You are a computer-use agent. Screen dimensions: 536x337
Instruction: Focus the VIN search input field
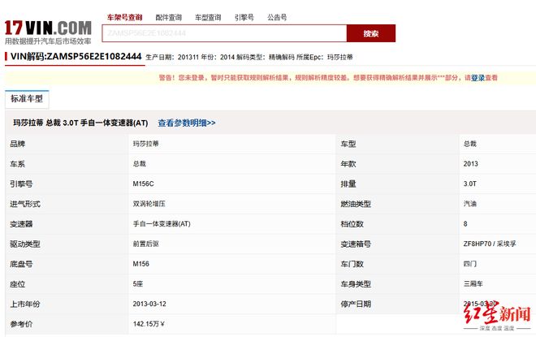[x=224, y=33]
